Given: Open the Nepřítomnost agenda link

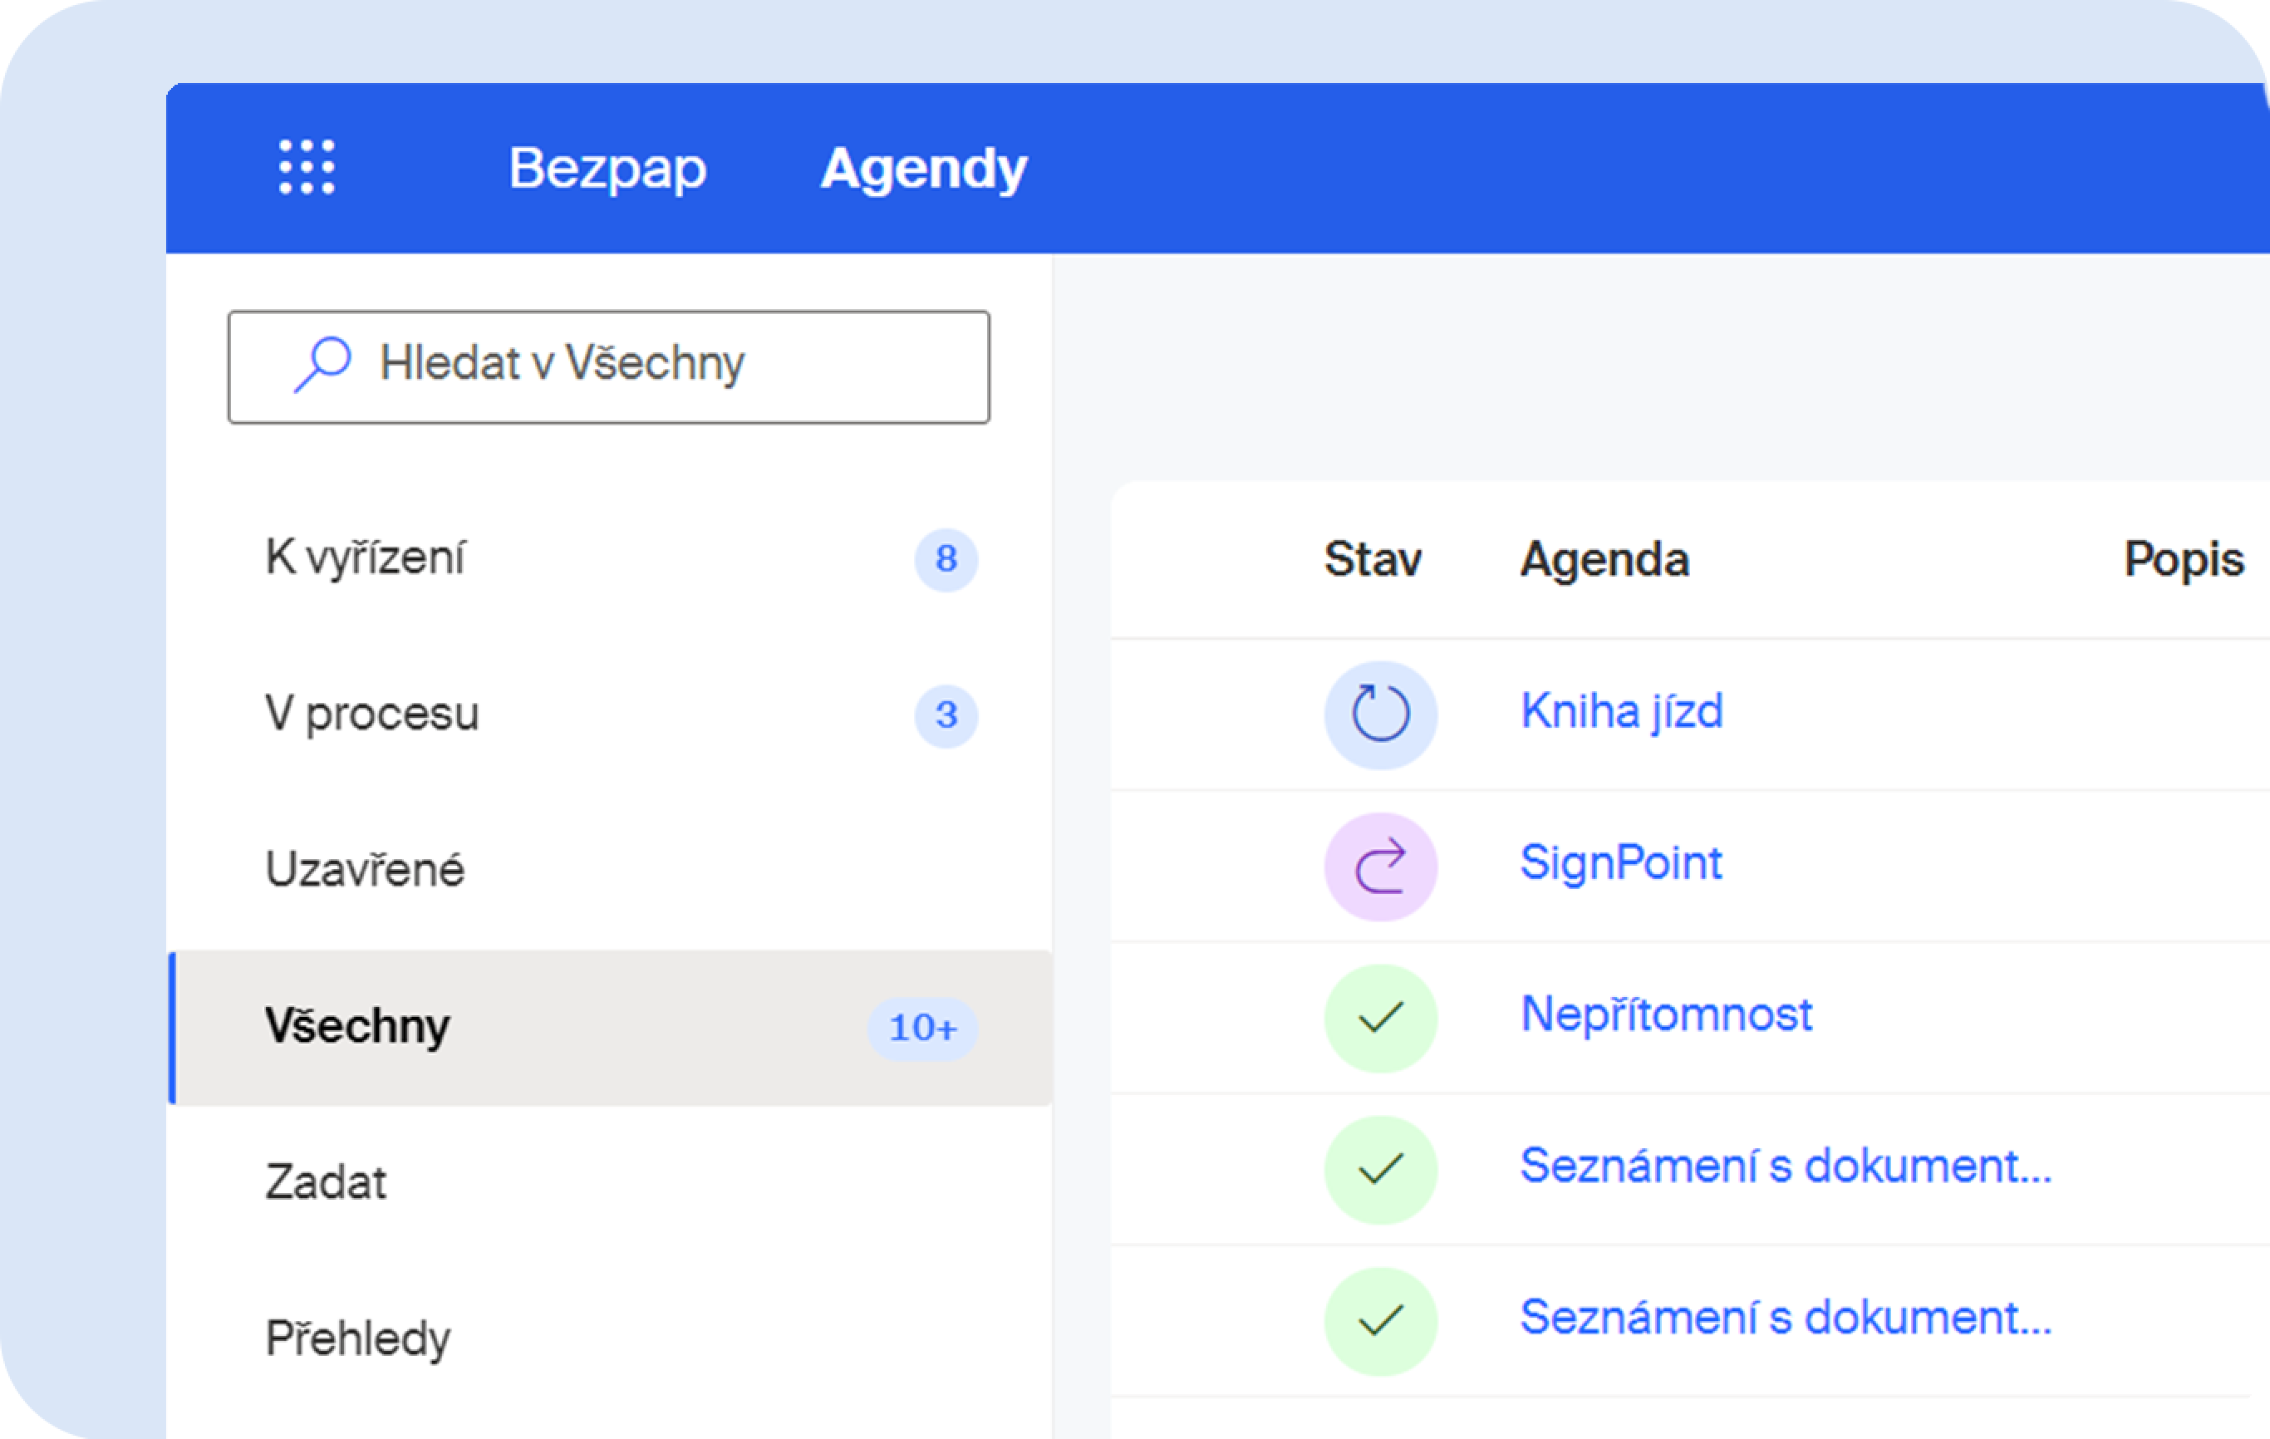Looking at the screenshot, I should [x=1666, y=1016].
